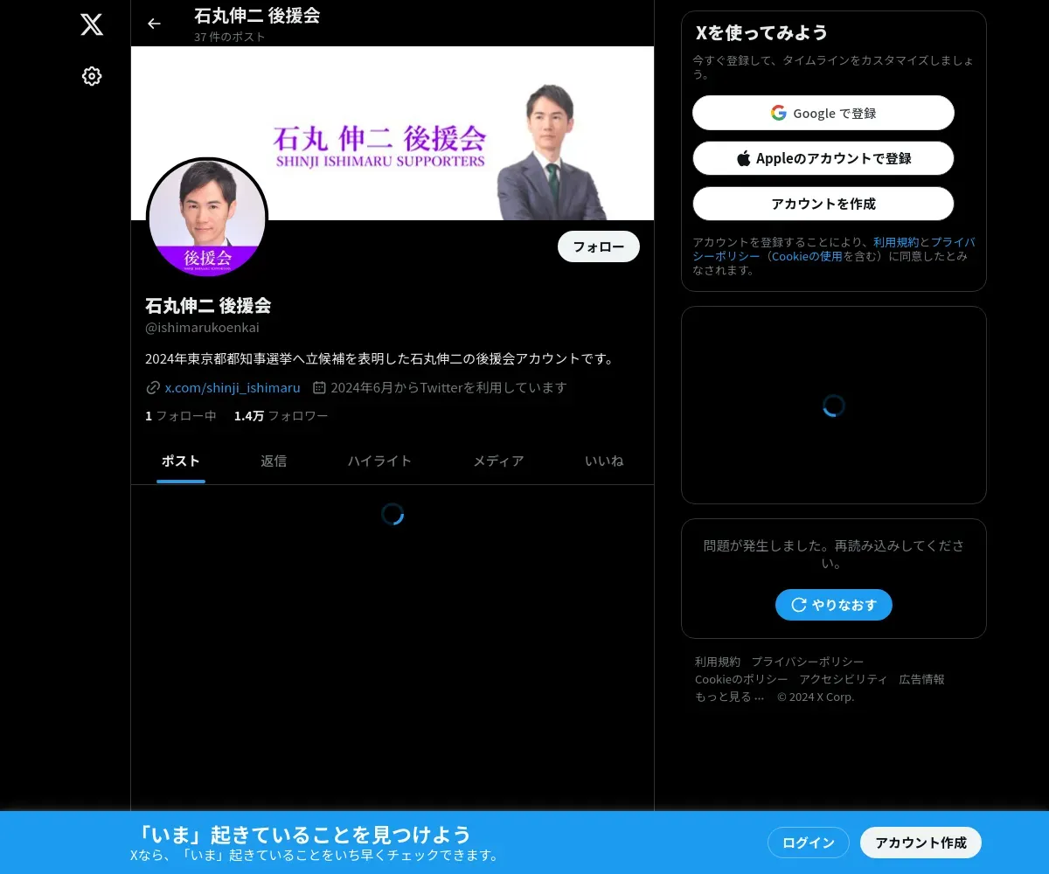View the 1 フォロー中 list
The width and height of the screenshot is (1049, 874).
[x=181, y=416]
